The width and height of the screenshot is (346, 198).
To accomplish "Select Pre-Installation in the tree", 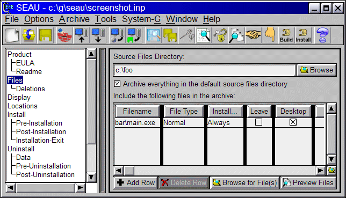I will tap(39, 123).
